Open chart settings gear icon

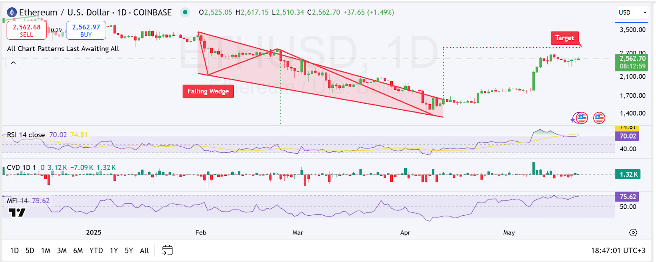tap(633, 232)
